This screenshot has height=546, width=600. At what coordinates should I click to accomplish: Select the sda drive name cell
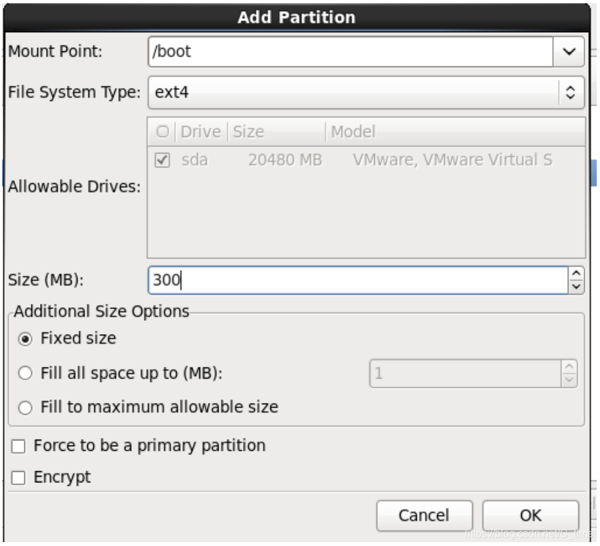point(195,160)
